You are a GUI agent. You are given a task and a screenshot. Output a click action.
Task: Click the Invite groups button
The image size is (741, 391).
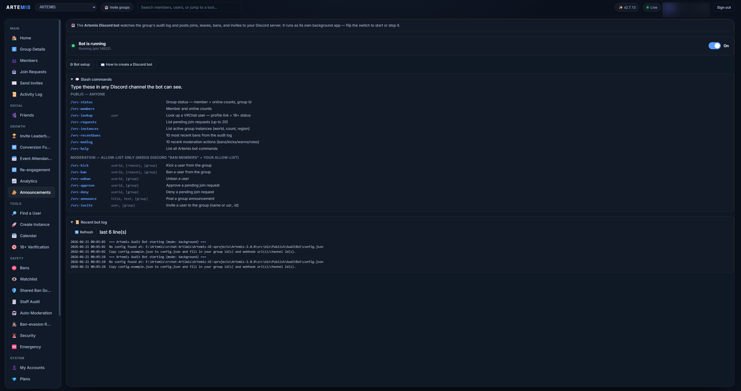[x=117, y=7]
